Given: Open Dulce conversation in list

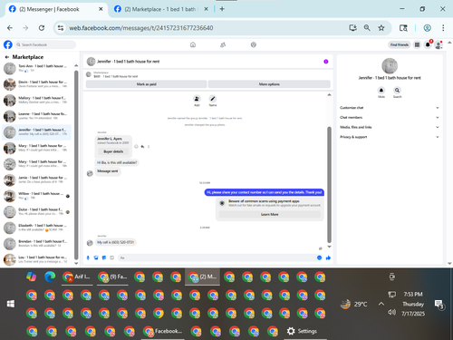Looking at the screenshot, I should click(x=36, y=212).
